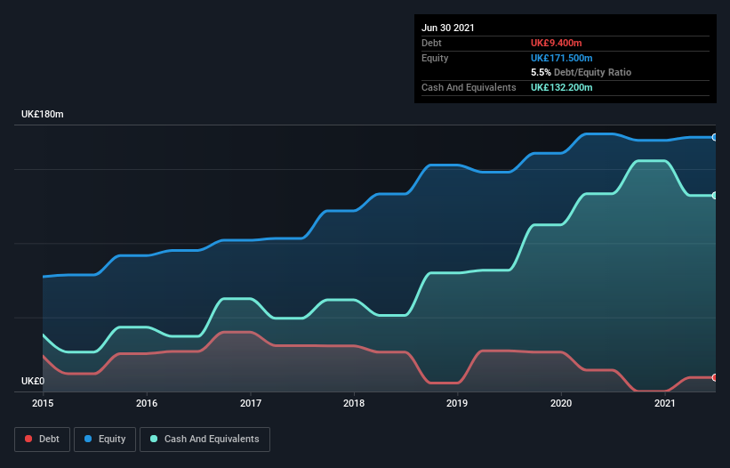Toggle Cash And Equivalents legend button
Image resolution: width=730 pixels, height=468 pixels.
205,440
